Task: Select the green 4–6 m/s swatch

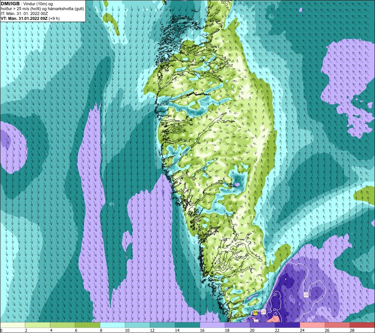Action: (62, 325)
